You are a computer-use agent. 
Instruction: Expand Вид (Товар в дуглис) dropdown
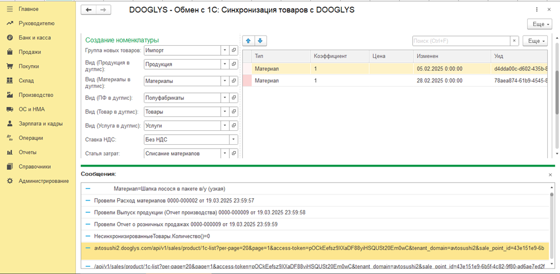pyautogui.click(x=225, y=112)
